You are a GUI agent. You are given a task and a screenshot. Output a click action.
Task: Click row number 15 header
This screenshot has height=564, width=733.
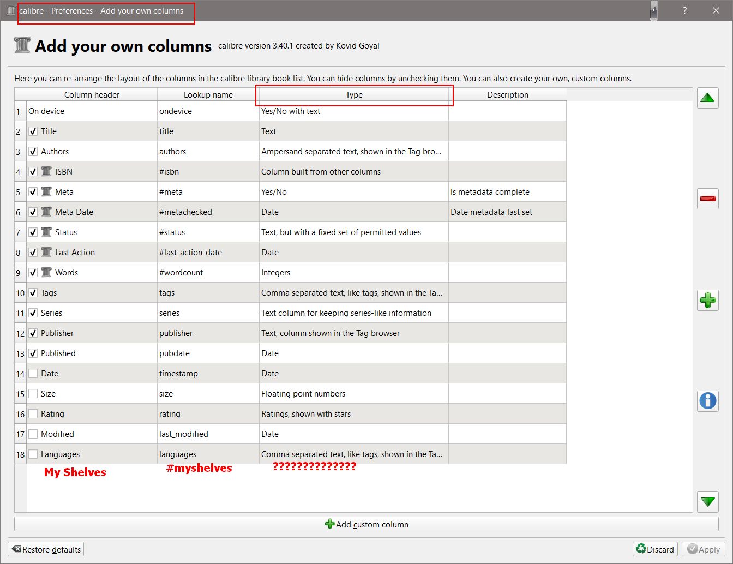point(20,394)
